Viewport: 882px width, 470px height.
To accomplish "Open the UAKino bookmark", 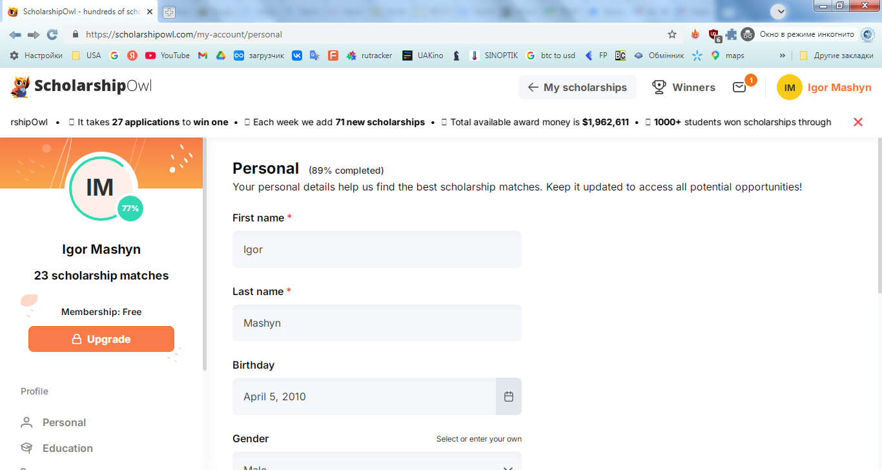I will (422, 56).
